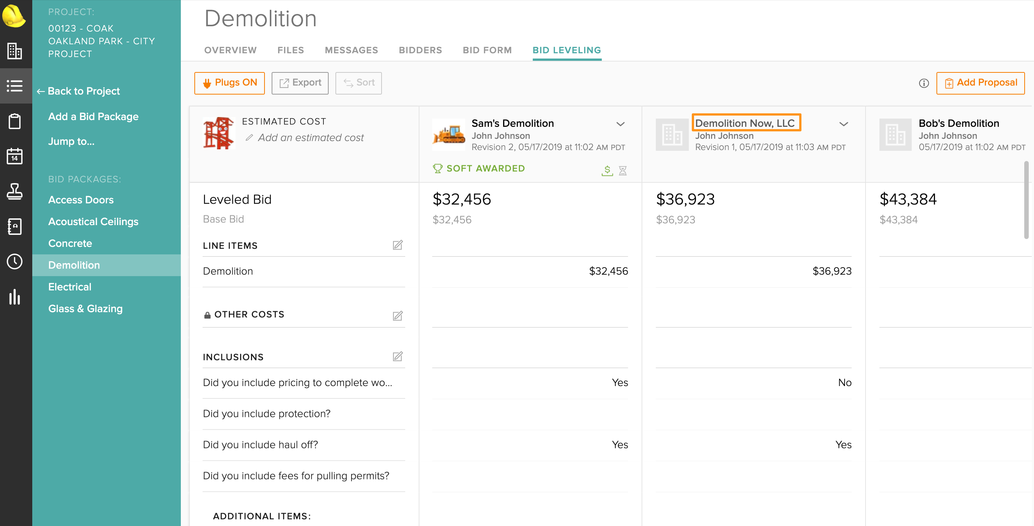The height and width of the screenshot is (526, 1034).
Task: Toggle the Plugs ON button
Action: [x=230, y=83]
